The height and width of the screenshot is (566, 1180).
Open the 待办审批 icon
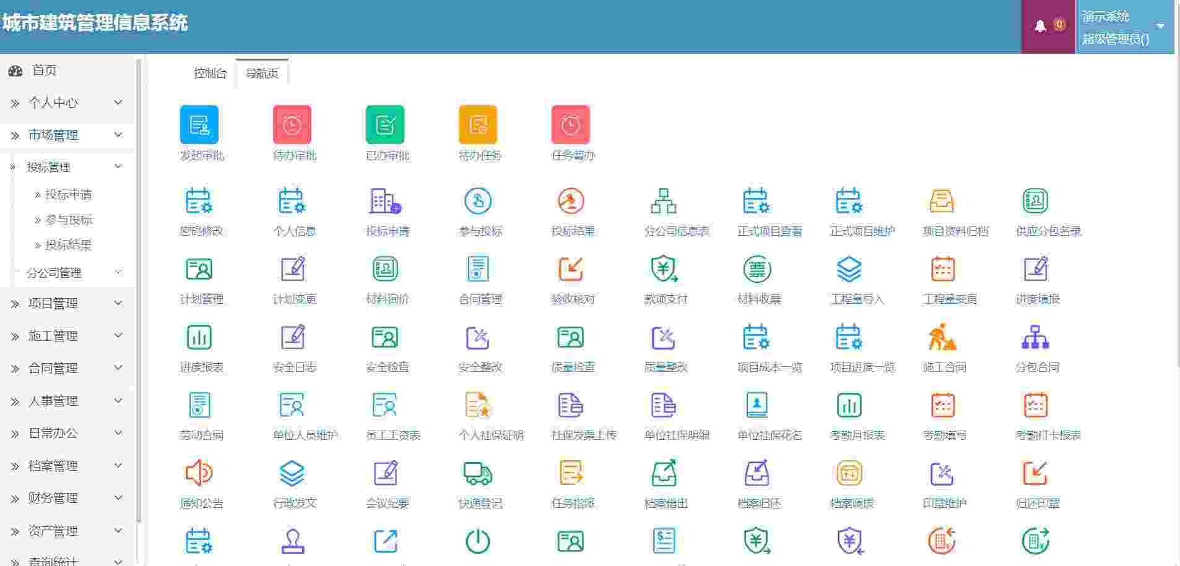pyautogui.click(x=292, y=124)
